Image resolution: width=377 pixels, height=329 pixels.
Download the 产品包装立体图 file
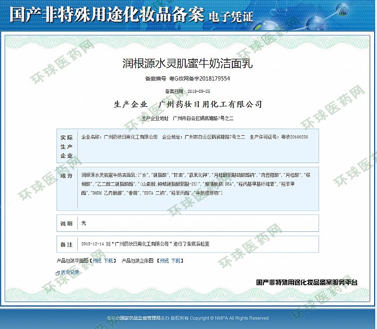[176, 260]
